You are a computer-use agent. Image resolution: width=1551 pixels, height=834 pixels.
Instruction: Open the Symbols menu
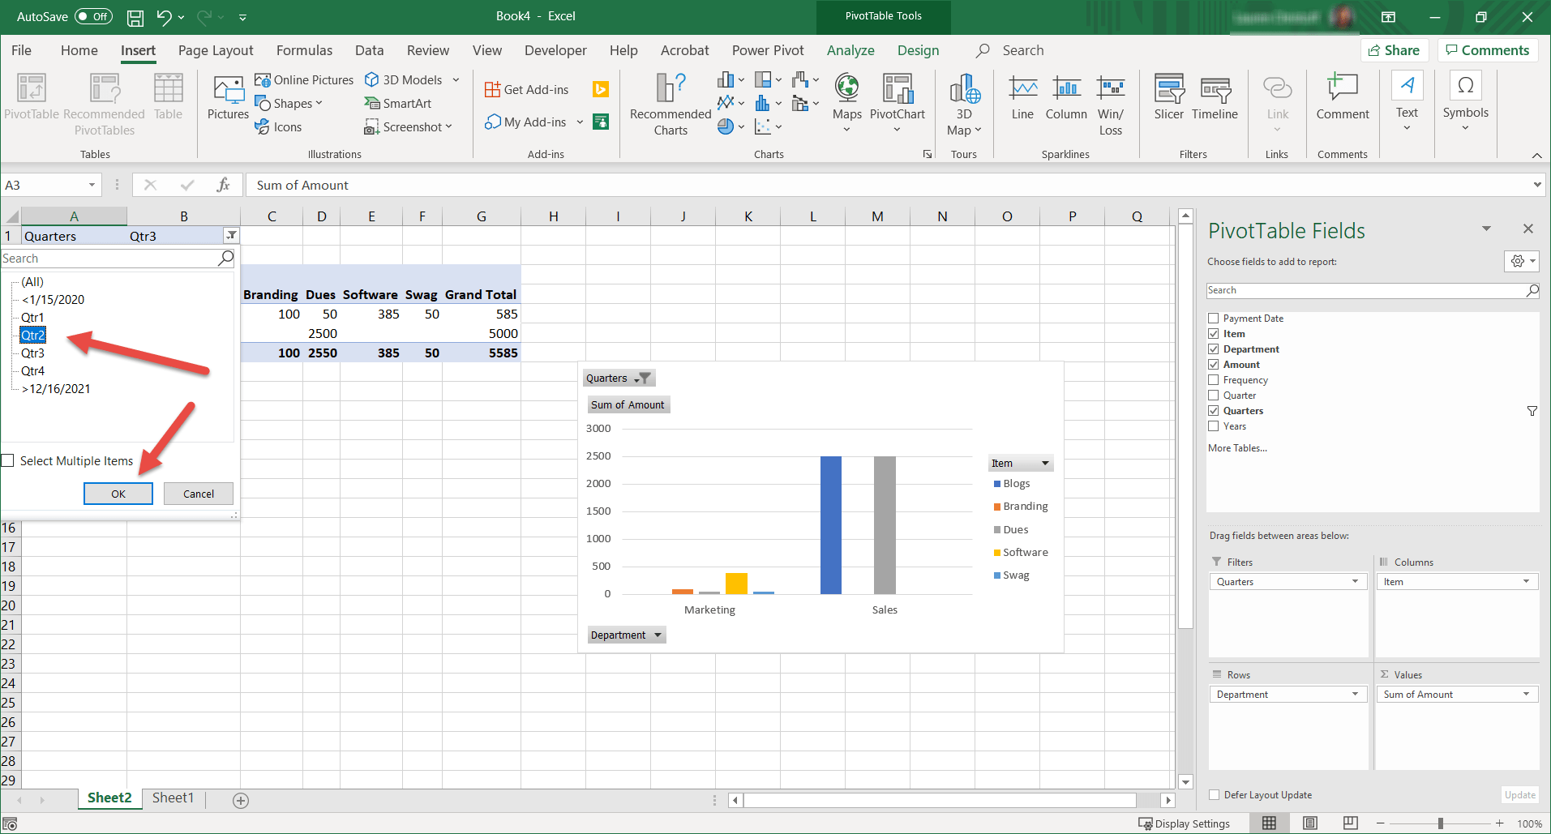1465,101
